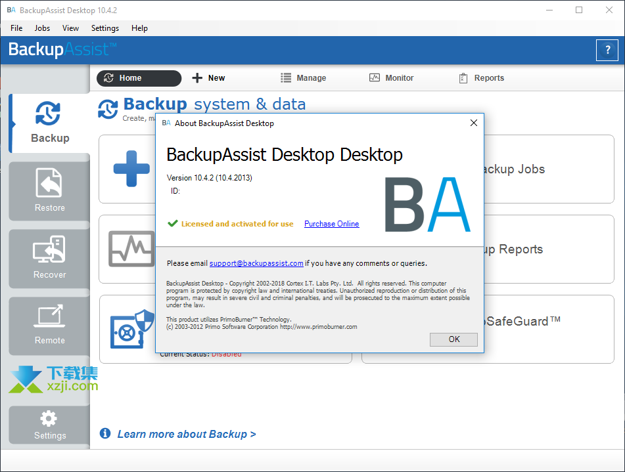Open the Help menu
The image size is (625, 472).
[139, 28]
